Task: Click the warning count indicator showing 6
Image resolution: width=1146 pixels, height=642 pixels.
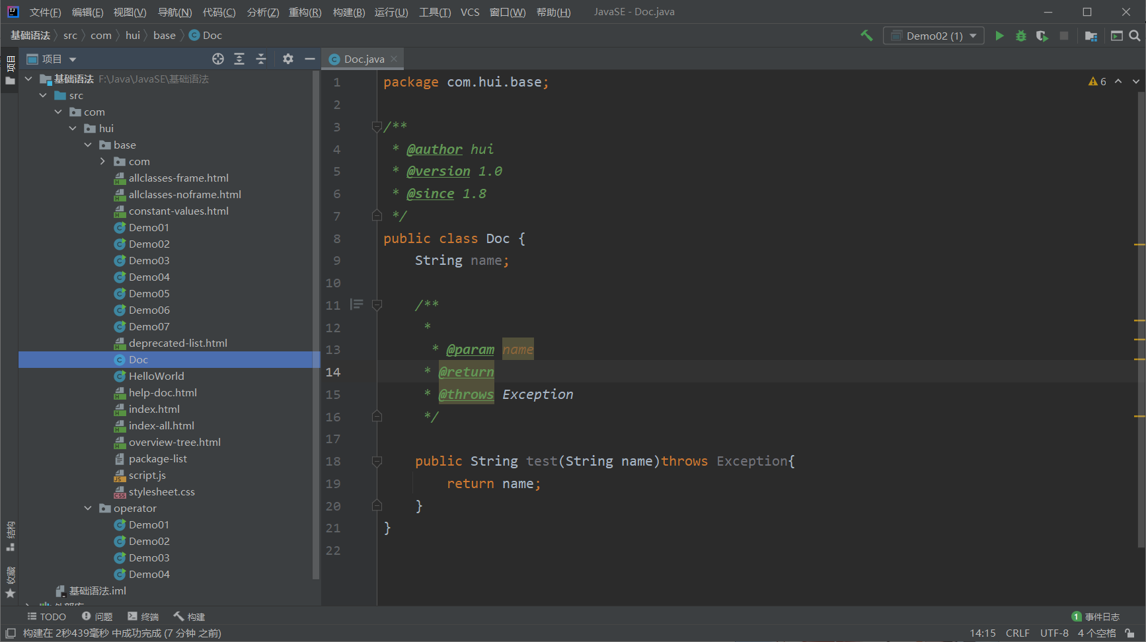Action: [1097, 81]
